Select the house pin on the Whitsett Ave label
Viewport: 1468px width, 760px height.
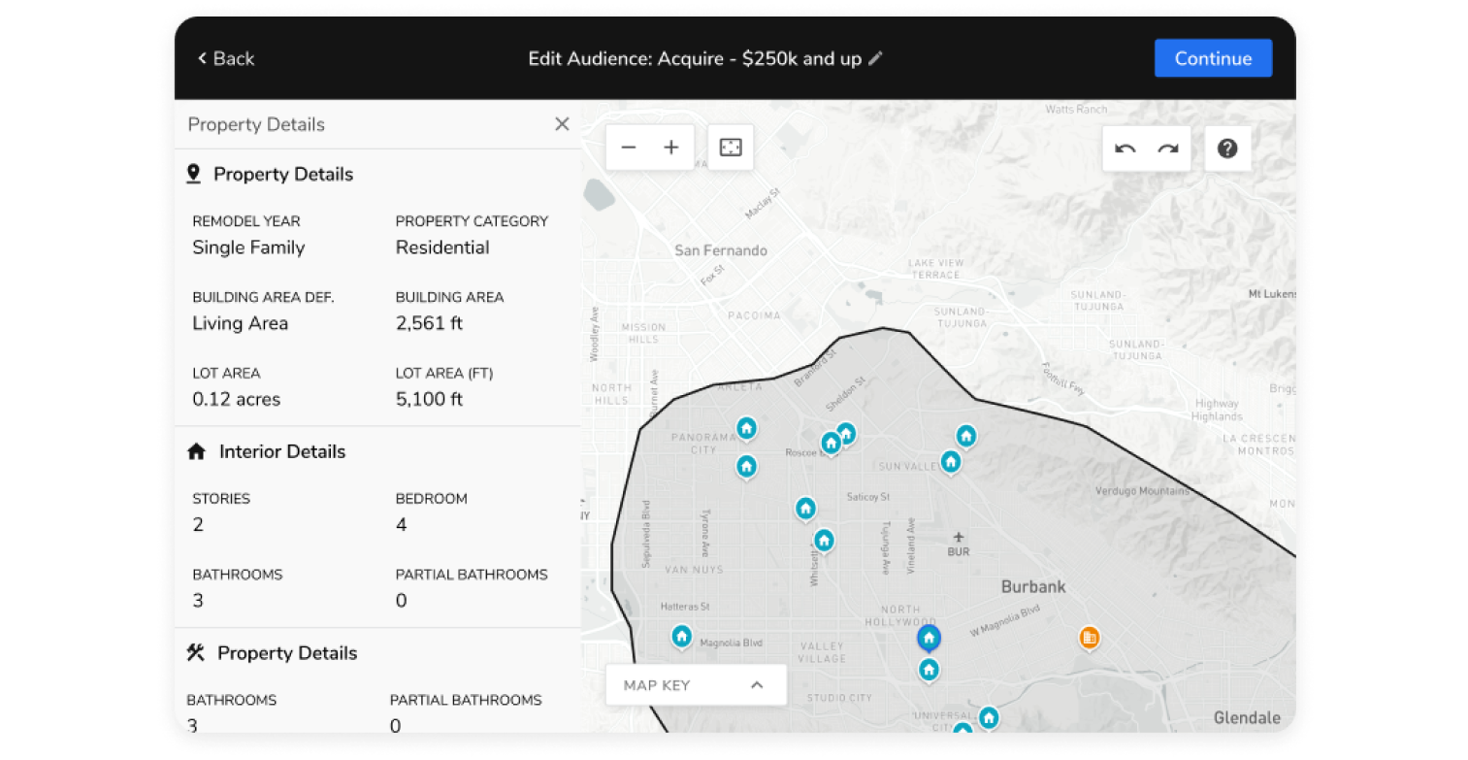click(x=824, y=540)
